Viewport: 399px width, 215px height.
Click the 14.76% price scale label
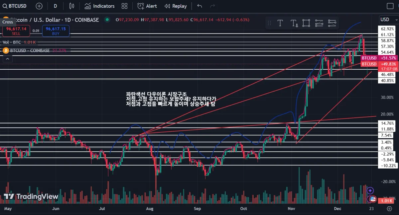point(387,123)
